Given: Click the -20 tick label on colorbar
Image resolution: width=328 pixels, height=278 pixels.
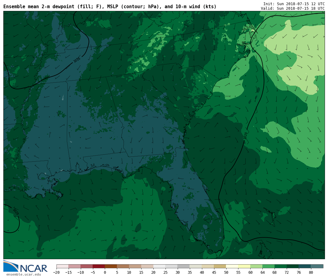Looking at the screenshot, I should [56, 273].
